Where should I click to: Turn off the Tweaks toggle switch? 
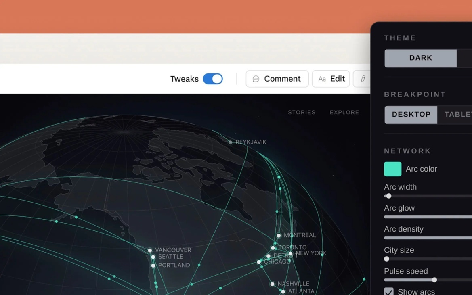[213, 79]
